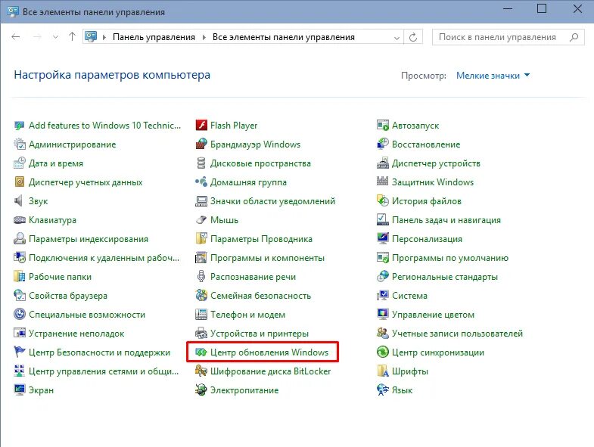The image size is (594, 447).
Task: Select Панель управления in the breadcrumb
Action: tap(154, 37)
